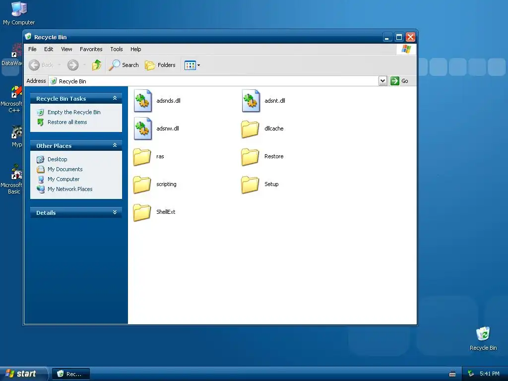
Task: Select the Restore folder icon
Action: (x=250, y=157)
